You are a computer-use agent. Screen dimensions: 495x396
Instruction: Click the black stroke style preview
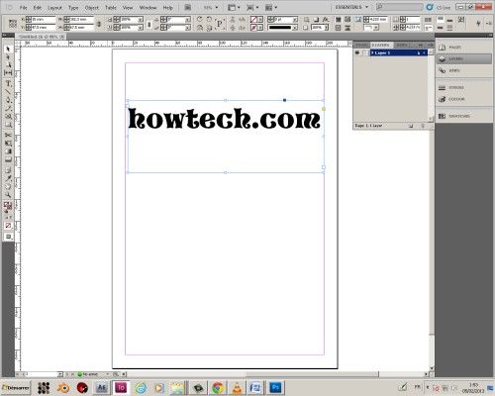(x=280, y=28)
